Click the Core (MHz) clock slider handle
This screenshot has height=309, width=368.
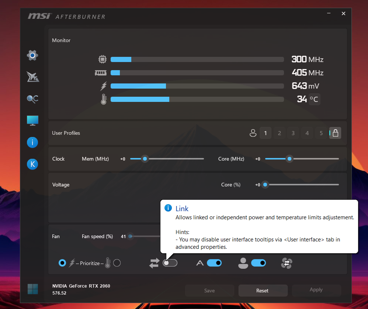pos(289,159)
